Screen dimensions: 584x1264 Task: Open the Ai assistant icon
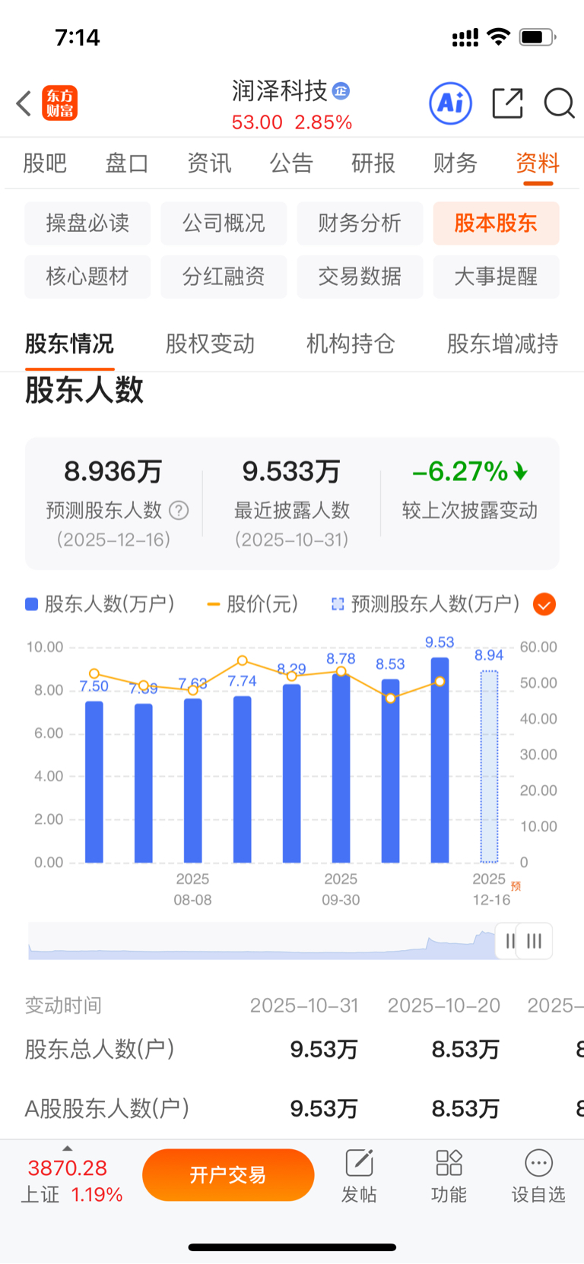point(451,103)
